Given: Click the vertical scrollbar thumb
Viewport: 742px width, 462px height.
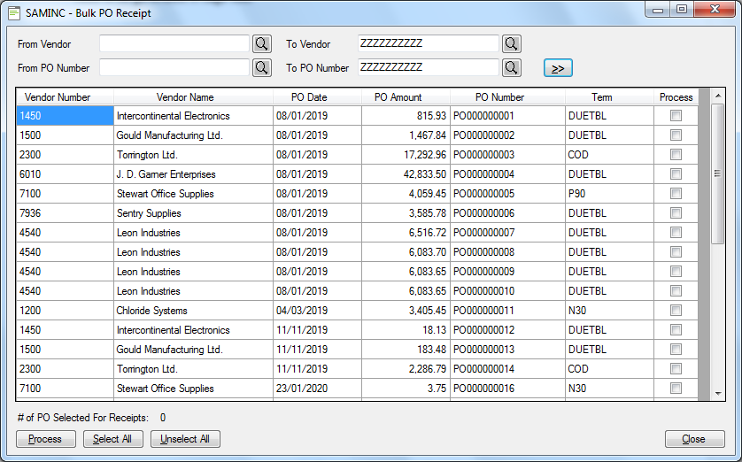Looking at the screenshot, I should (718, 174).
